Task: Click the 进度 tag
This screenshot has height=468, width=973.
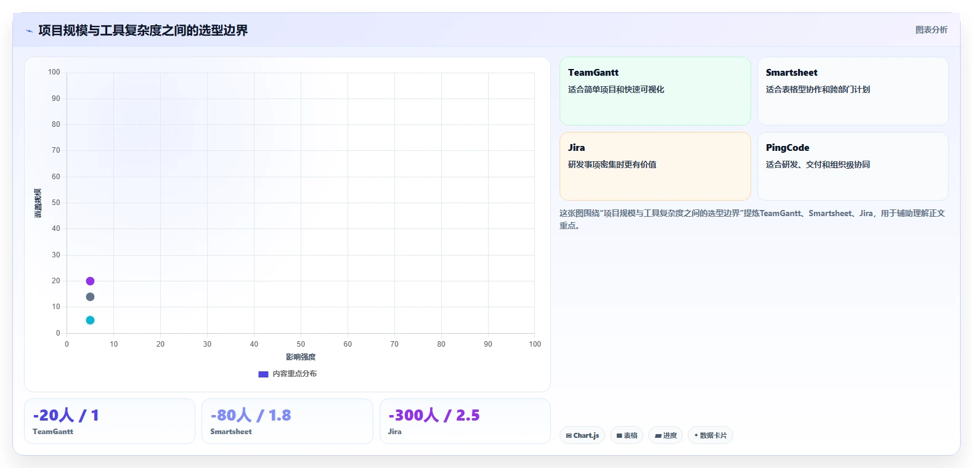Action: pyautogui.click(x=666, y=435)
